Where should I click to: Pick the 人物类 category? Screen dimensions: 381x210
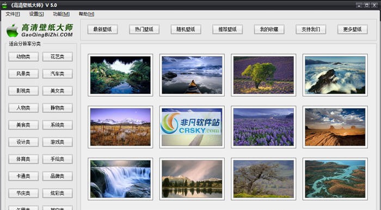click(x=23, y=108)
